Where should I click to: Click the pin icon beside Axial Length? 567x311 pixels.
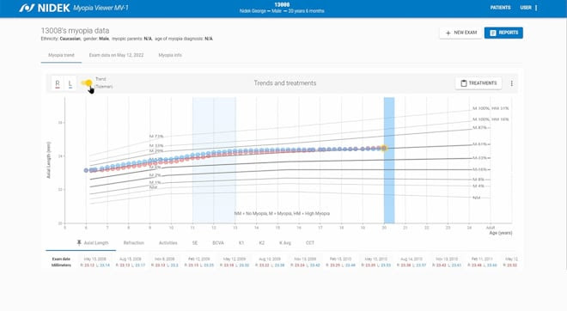(79, 242)
